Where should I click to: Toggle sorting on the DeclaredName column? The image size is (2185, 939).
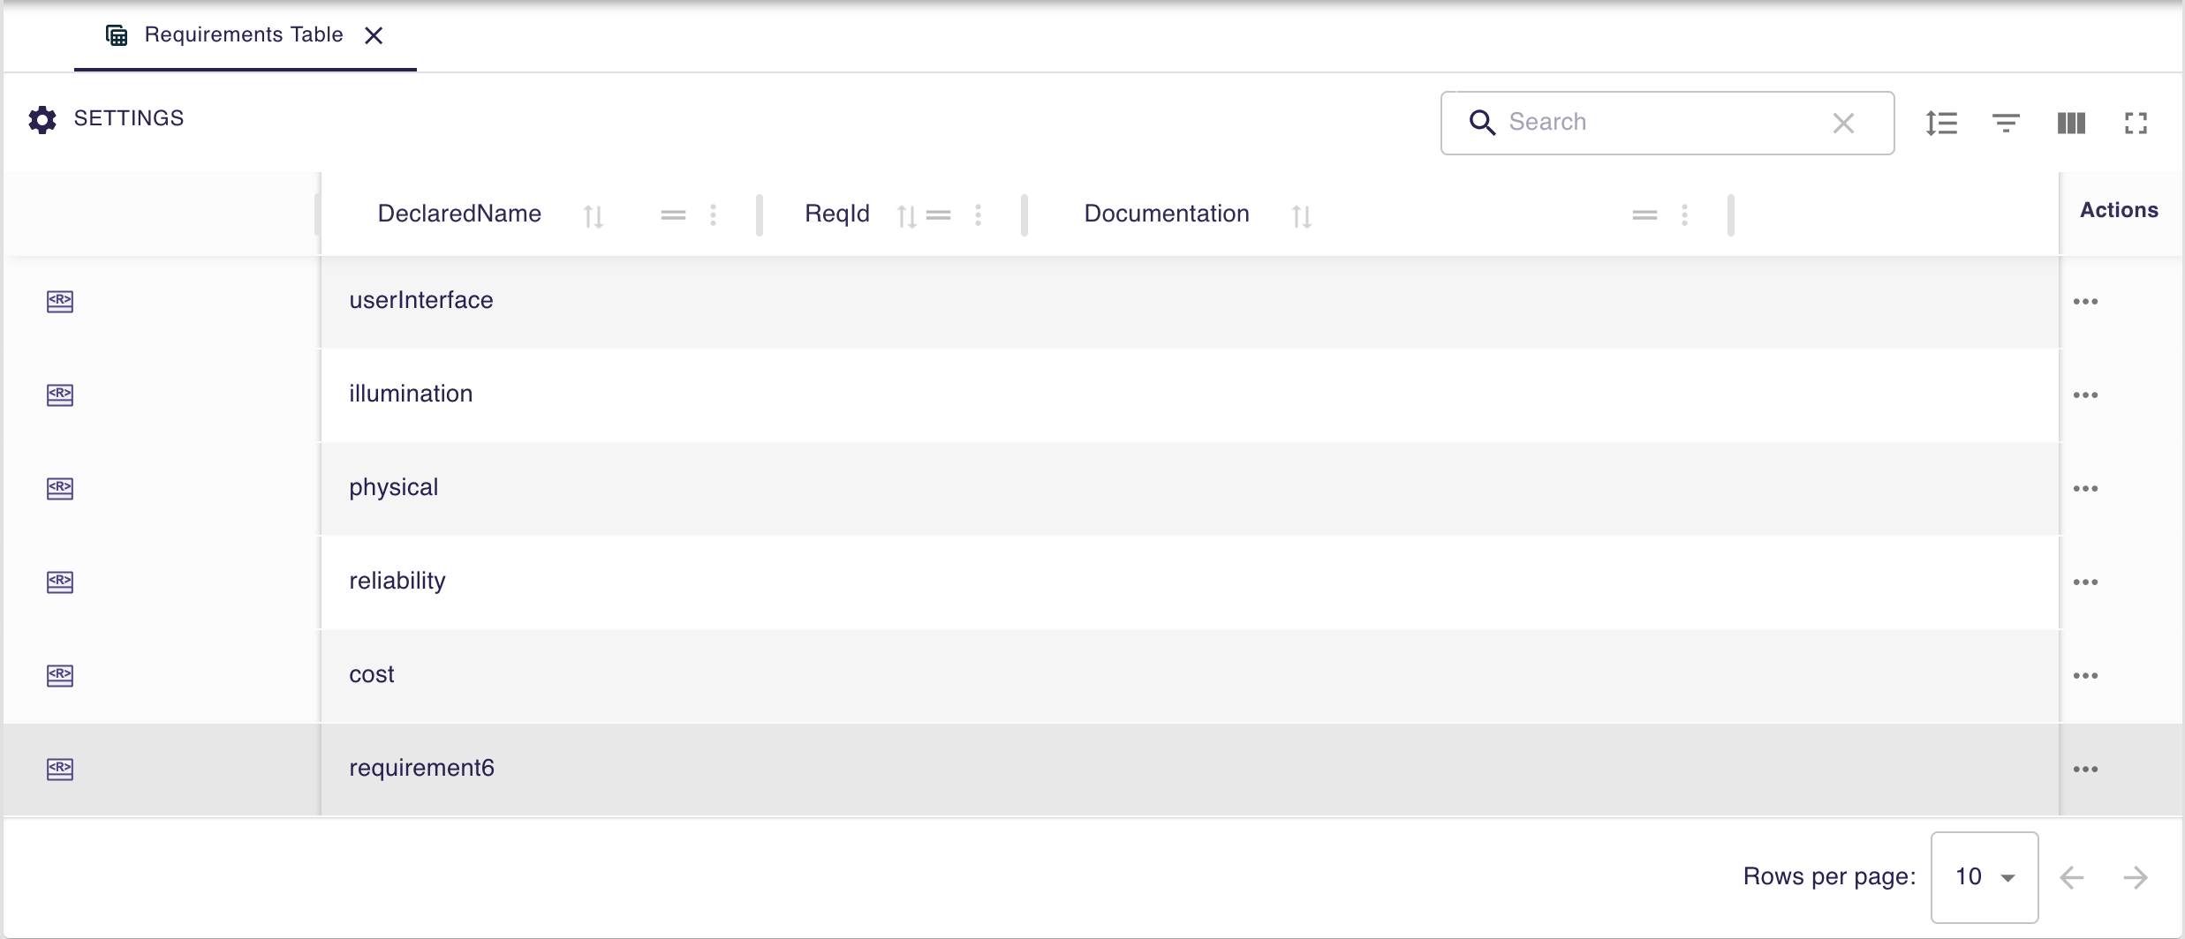pos(594,214)
